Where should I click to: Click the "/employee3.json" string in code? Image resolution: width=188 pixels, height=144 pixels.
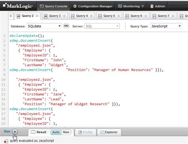[x=35, y=114]
